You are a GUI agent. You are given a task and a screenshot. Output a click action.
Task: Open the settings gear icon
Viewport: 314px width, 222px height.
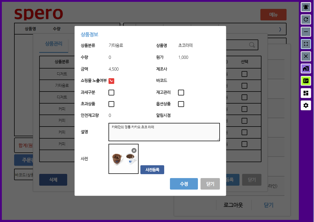(306, 105)
